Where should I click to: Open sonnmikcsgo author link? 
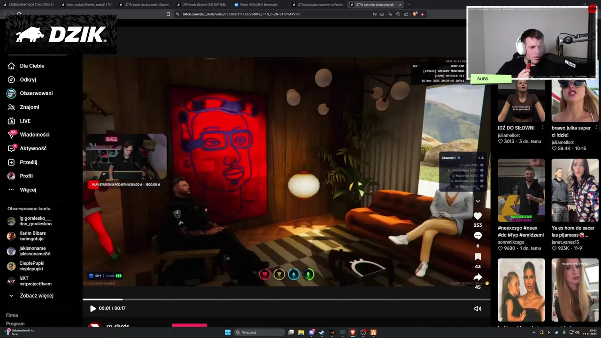click(x=511, y=242)
